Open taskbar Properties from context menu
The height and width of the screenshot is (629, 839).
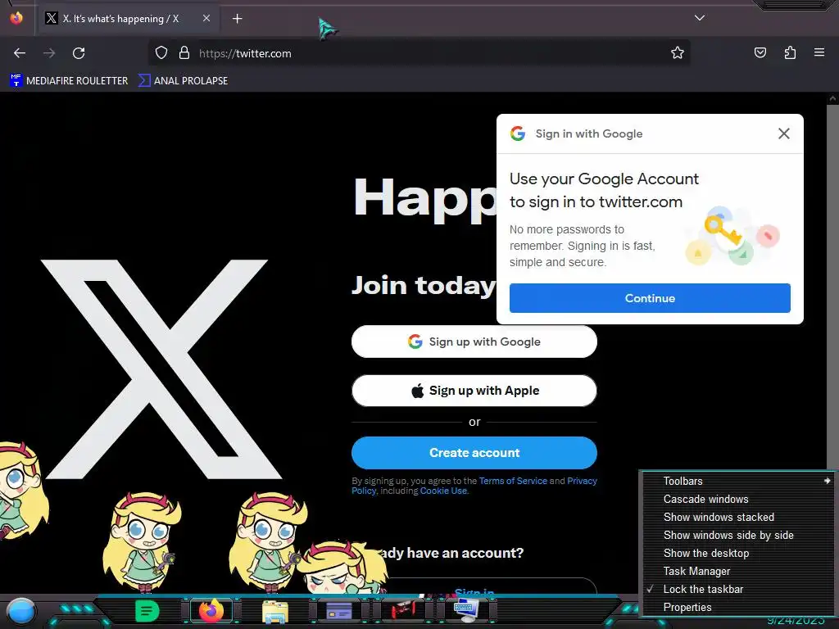738,607
